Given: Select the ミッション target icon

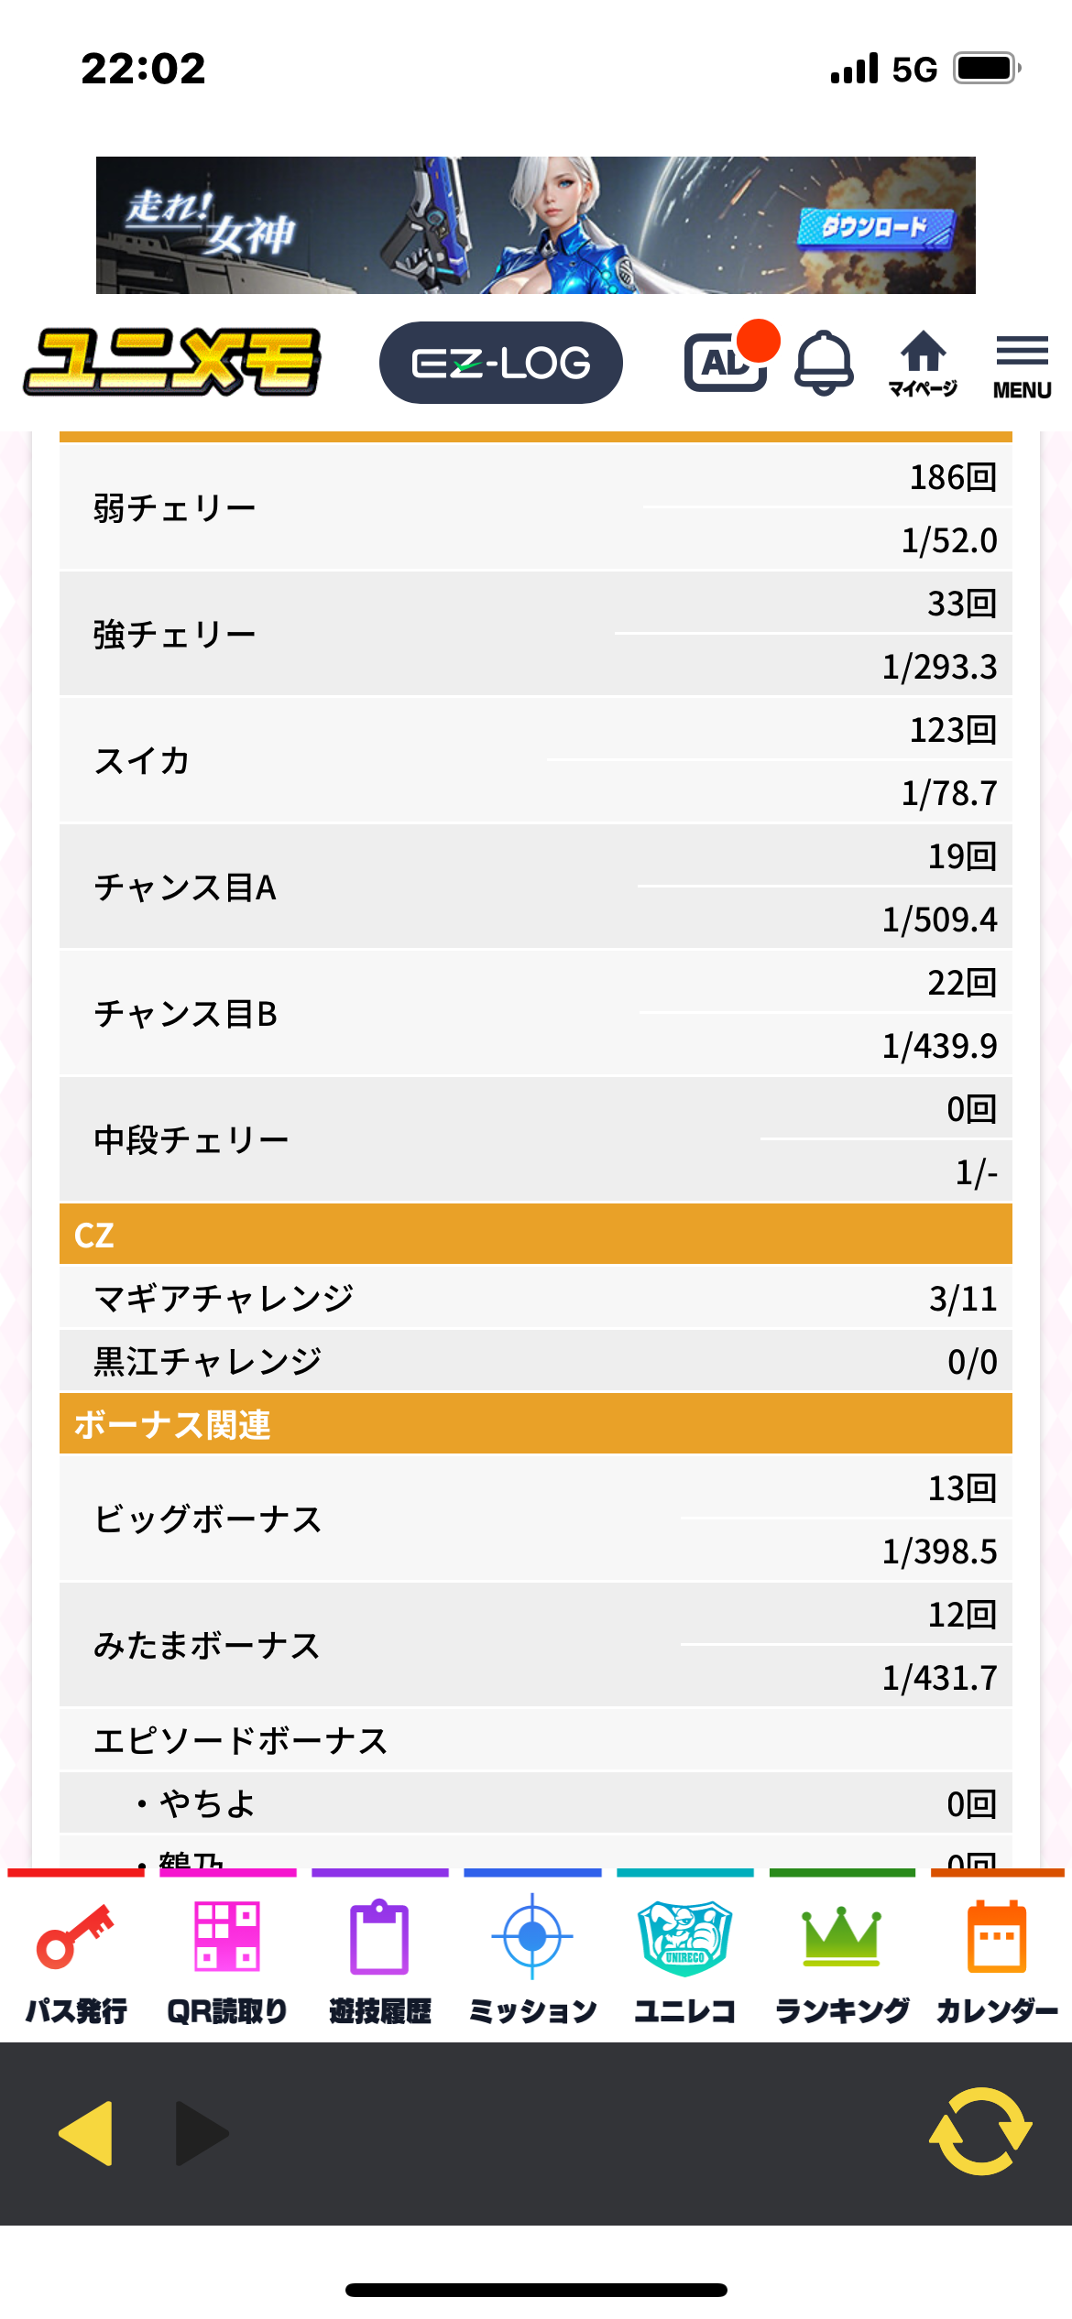Looking at the screenshot, I should (x=532, y=1960).
